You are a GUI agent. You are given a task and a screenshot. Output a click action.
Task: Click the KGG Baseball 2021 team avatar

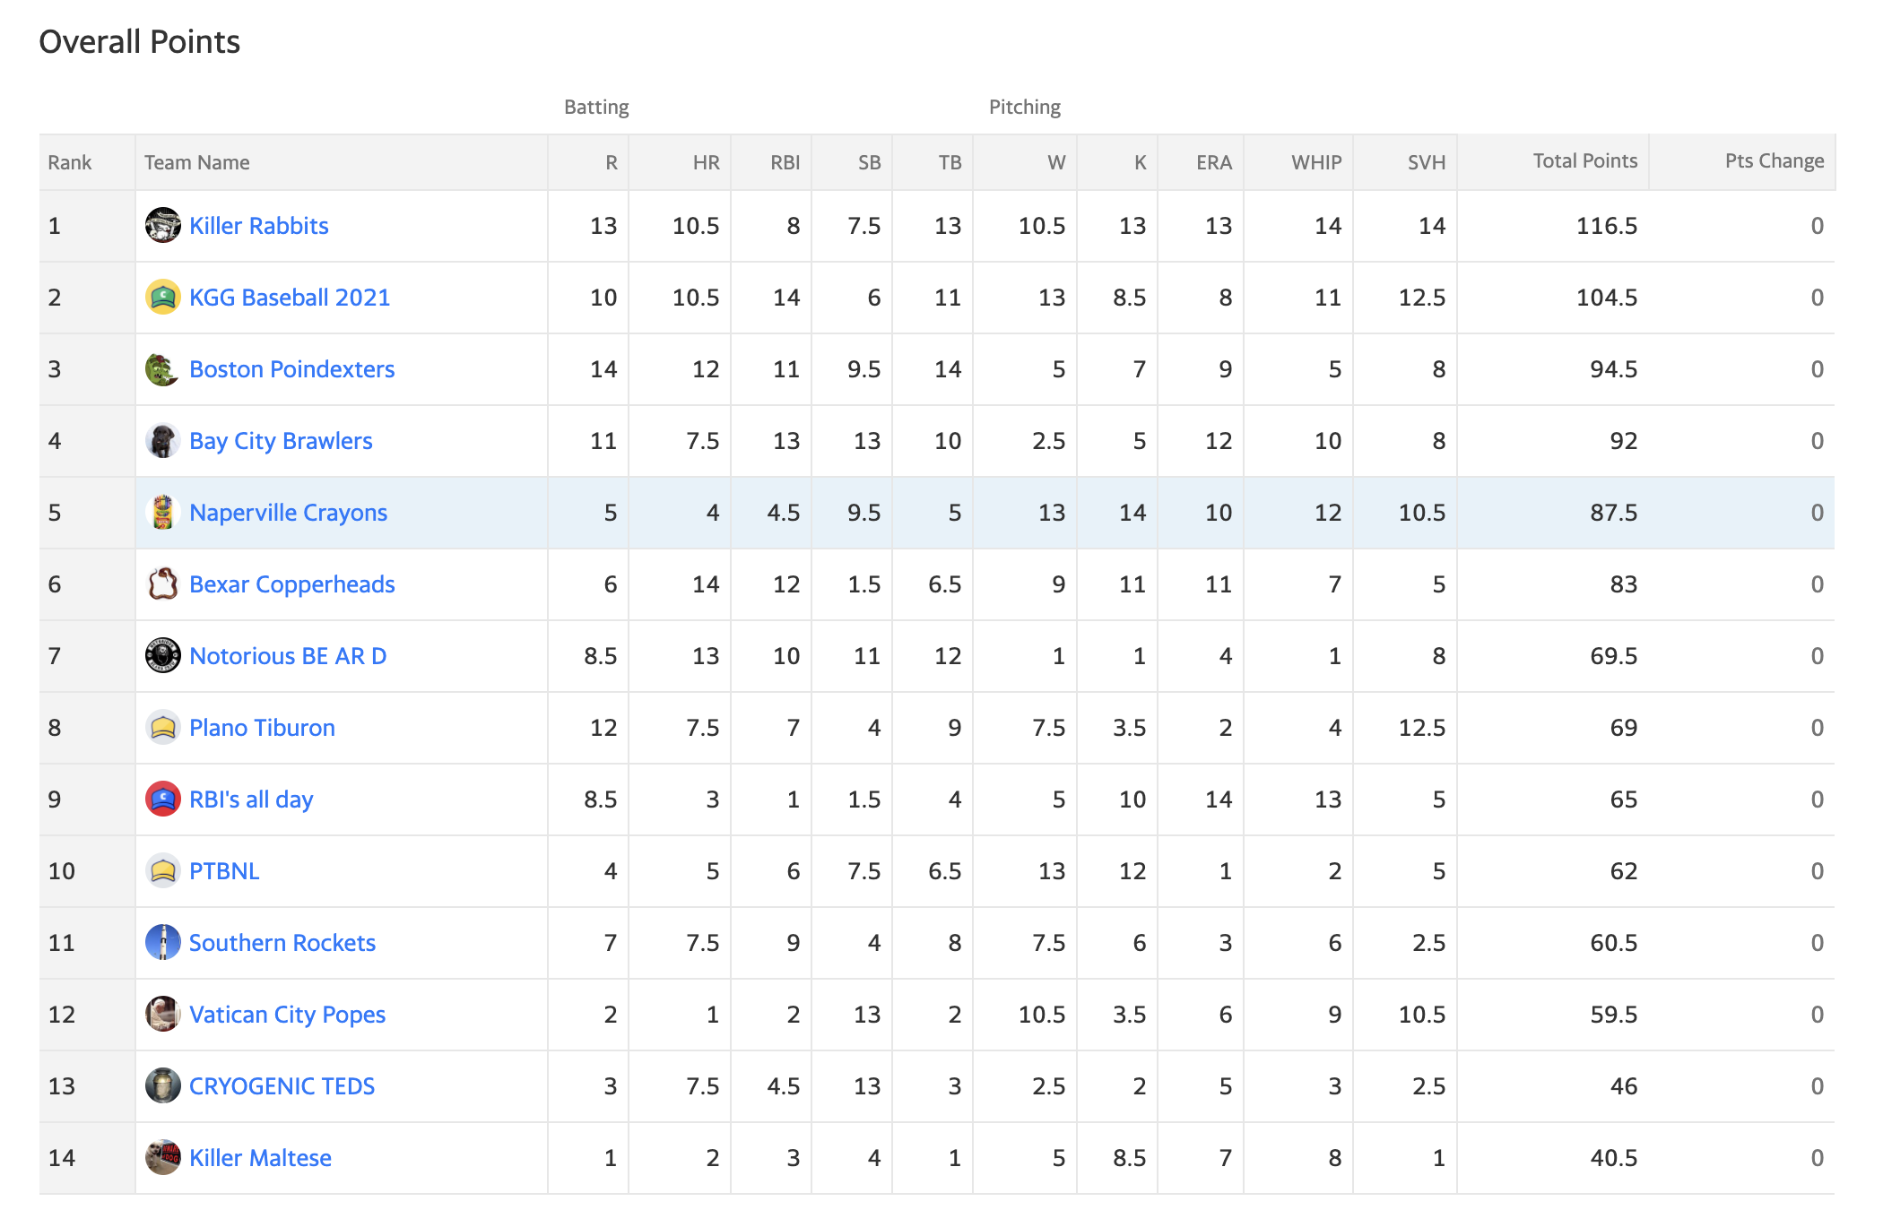point(162,297)
